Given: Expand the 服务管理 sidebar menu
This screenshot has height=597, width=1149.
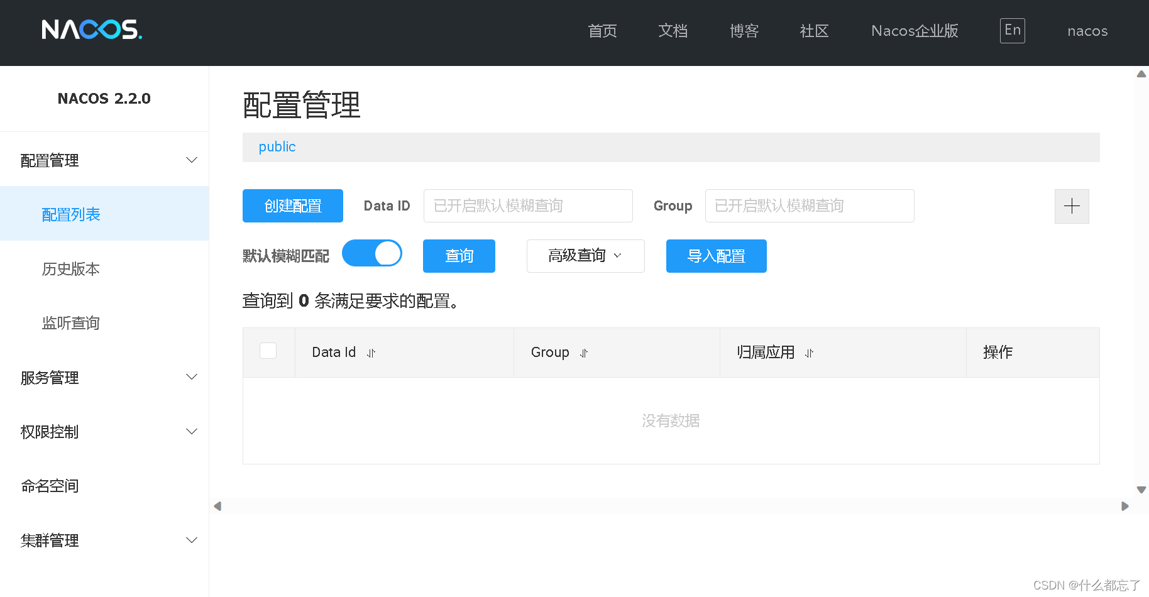Looking at the screenshot, I should coord(104,378).
